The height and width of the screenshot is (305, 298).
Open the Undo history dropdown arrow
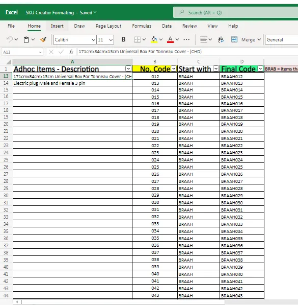pyautogui.click(x=16, y=40)
